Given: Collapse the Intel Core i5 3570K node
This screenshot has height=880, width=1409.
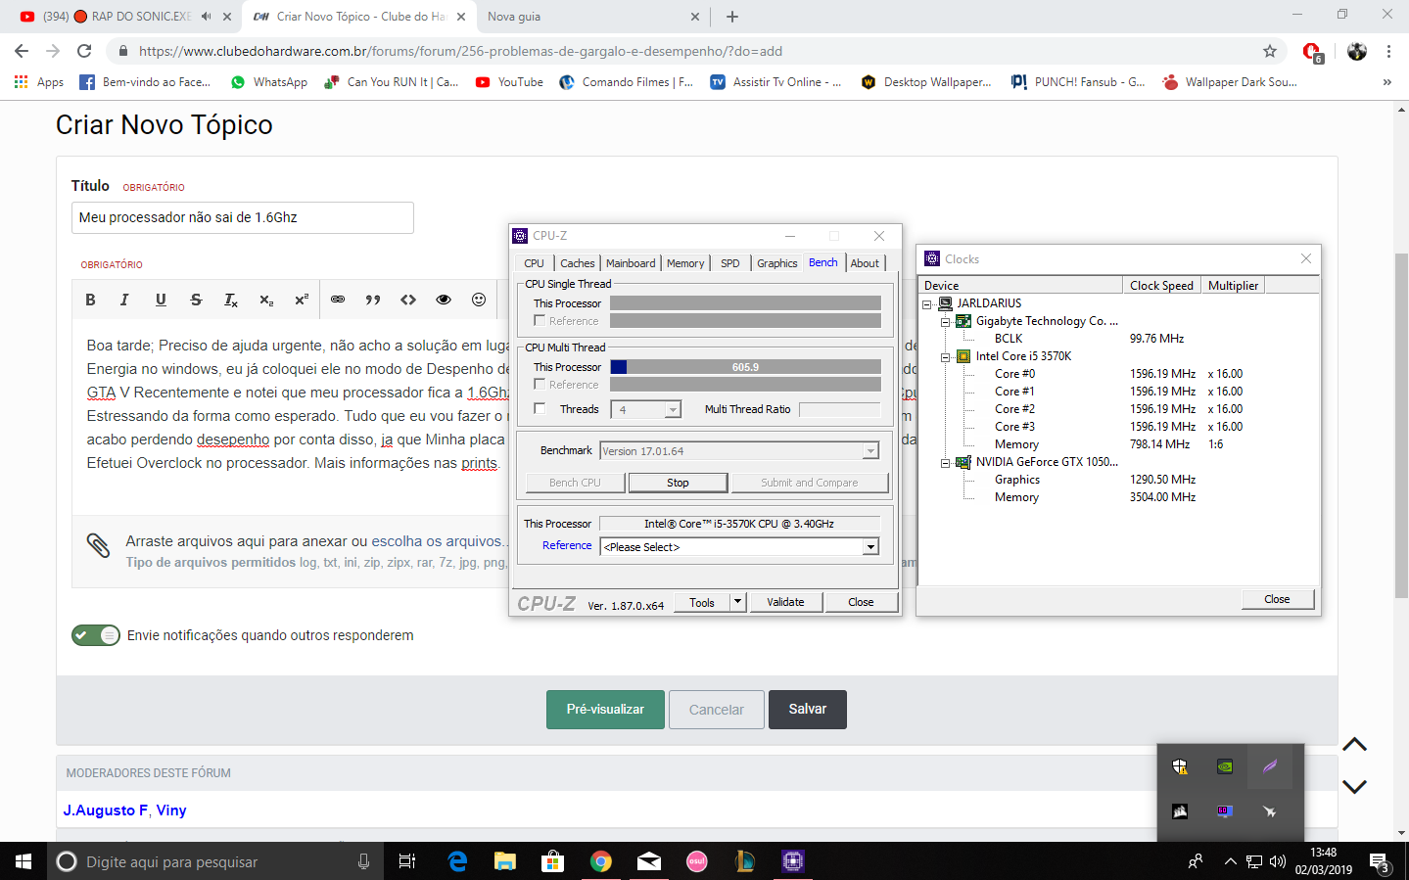Looking at the screenshot, I should (946, 357).
